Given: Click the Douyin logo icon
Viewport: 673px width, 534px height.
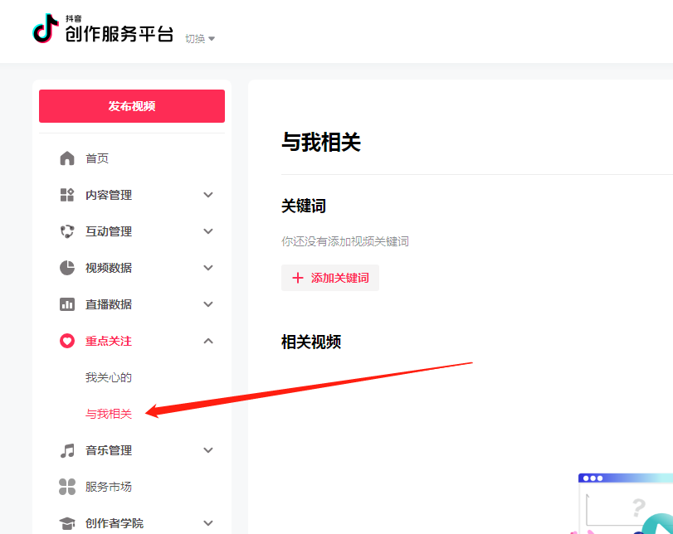Looking at the screenshot, I should click(46, 28).
